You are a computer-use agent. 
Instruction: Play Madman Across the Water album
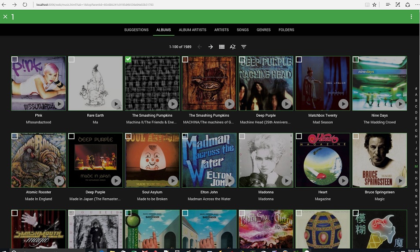[230, 181]
